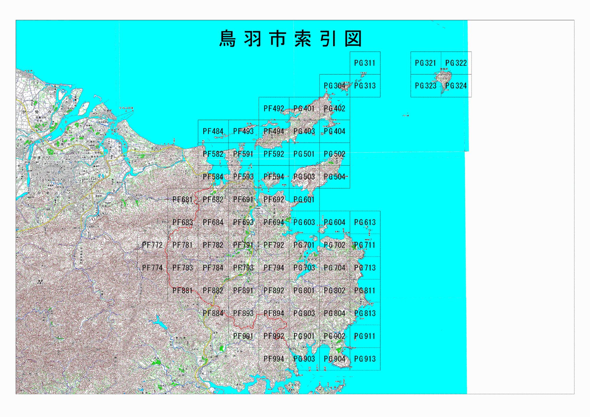The width and height of the screenshot is (590, 417).
Task: Select sheet PG501
Action: pos(304,154)
